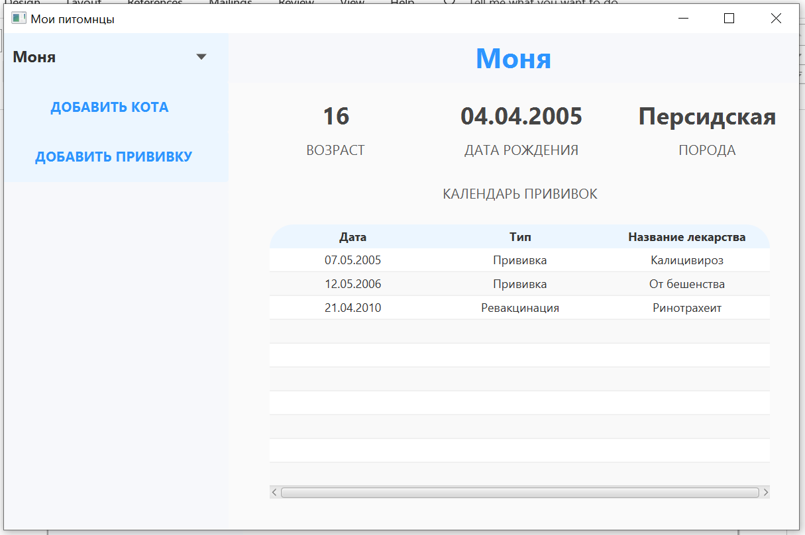This screenshot has width=805, height=535.
Task: Open the ДОБАВИТЬ КОТА form
Action: [109, 107]
